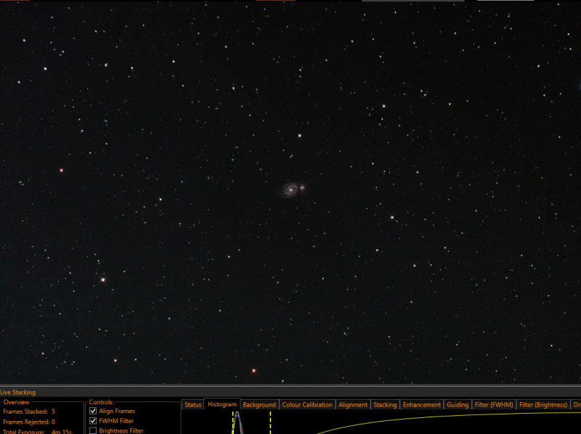The image size is (581, 434).
Task: Select the Histogram tab
Action: 222,404
